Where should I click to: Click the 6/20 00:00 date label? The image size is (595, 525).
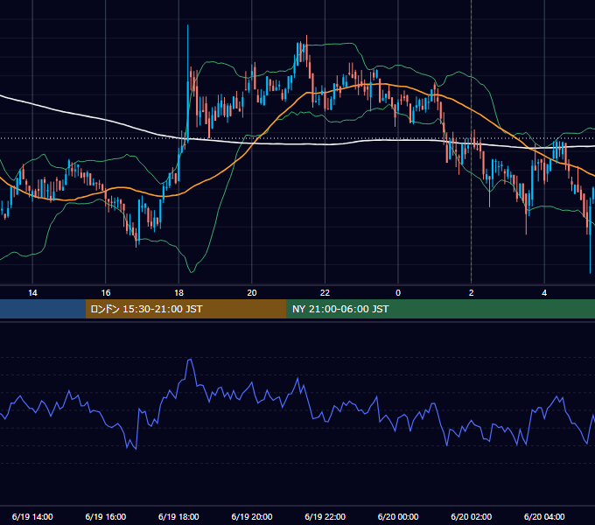[398, 516]
